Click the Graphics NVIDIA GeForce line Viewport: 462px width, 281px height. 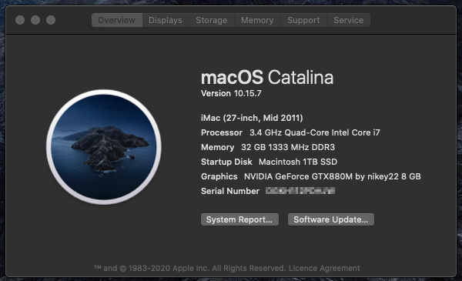click(x=311, y=176)
